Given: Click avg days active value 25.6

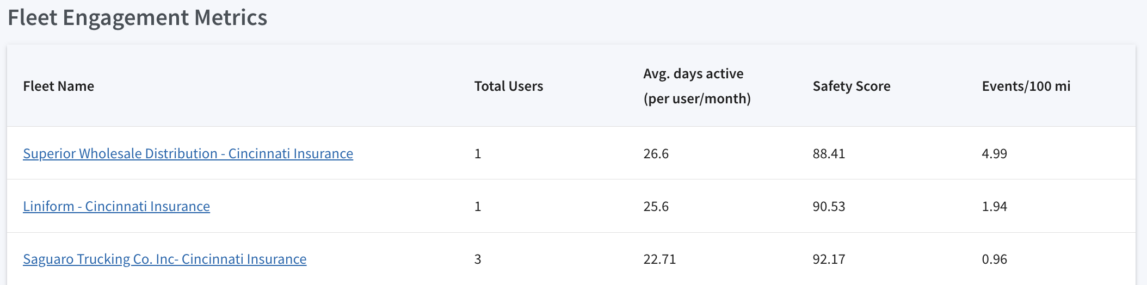Looking at the screenshot, I should point(656,207).
